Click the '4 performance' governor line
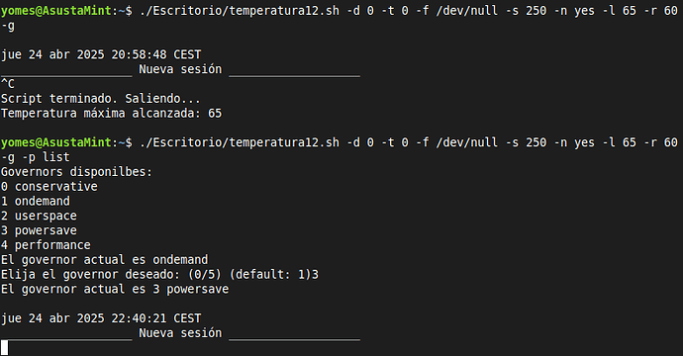Image resolution: width=683 pixels, height=356 pixels. click(46, 245)
